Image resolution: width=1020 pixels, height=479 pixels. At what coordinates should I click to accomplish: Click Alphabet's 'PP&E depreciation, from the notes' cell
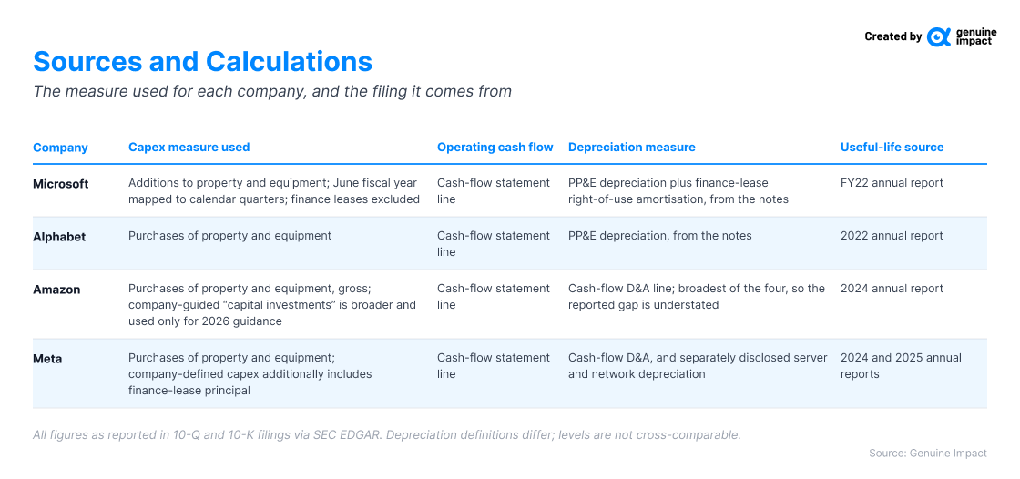[x=660, y=236]
